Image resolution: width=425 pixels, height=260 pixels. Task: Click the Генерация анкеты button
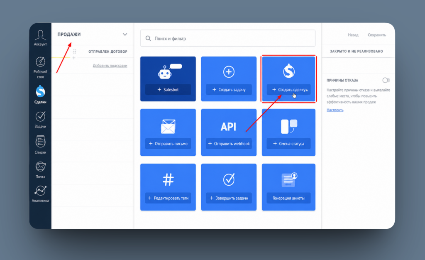pyautogui.click(x=289, y=198)
